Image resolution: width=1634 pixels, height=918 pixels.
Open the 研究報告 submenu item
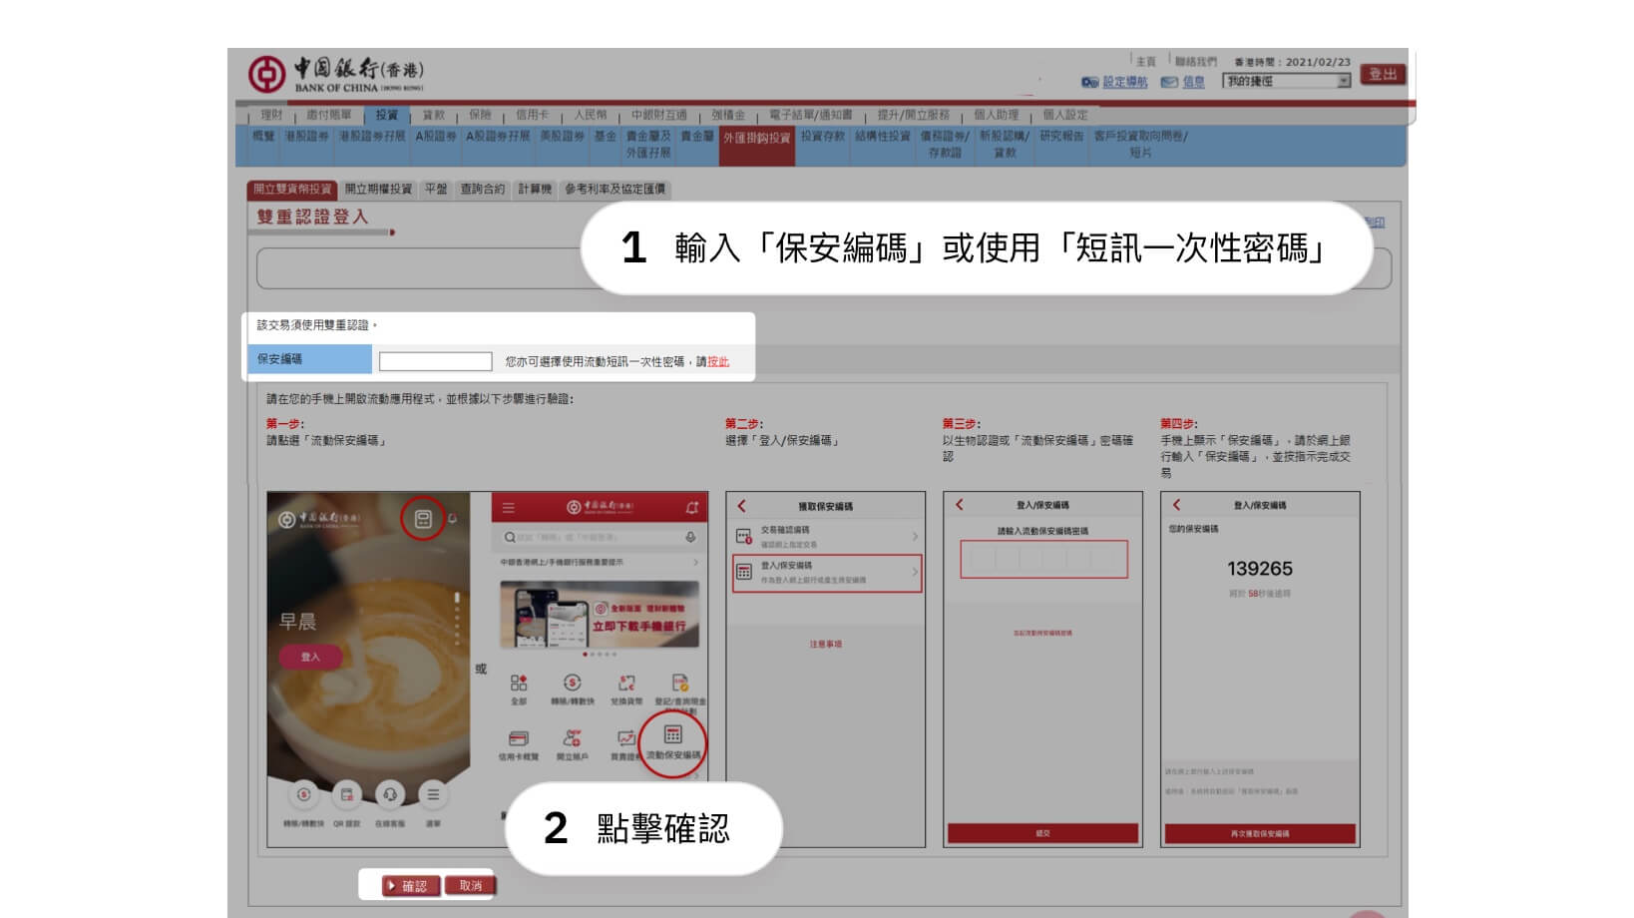pos(1061,136)
